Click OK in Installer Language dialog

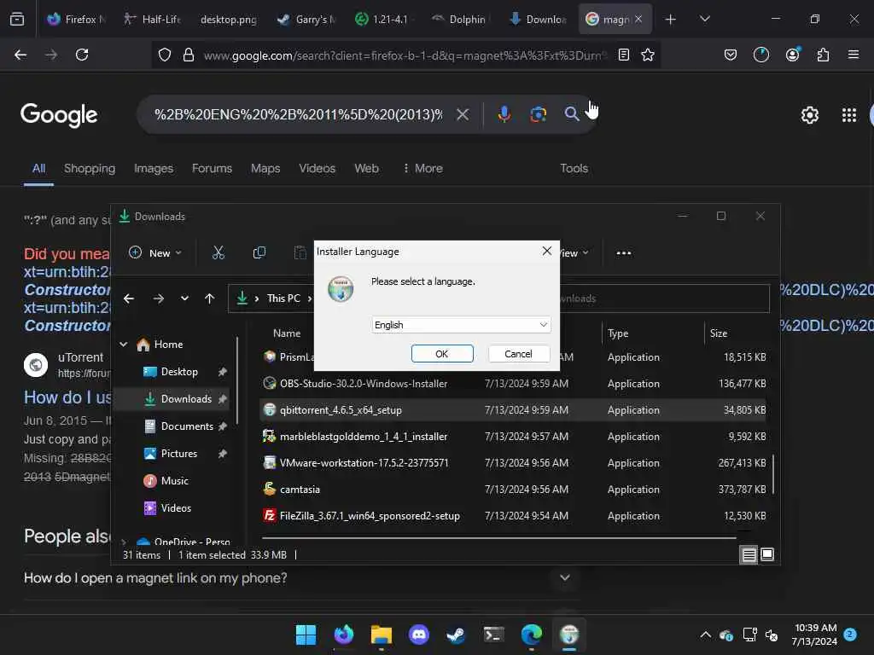442,354
